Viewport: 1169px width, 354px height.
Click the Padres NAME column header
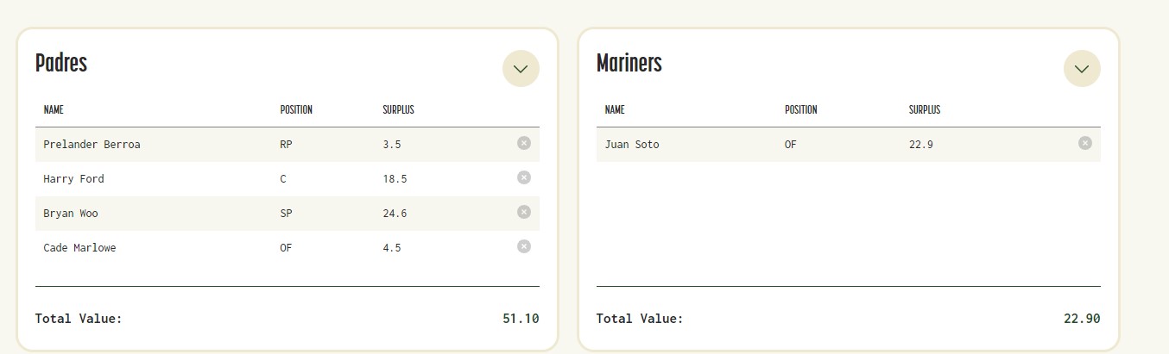point(54,110)
